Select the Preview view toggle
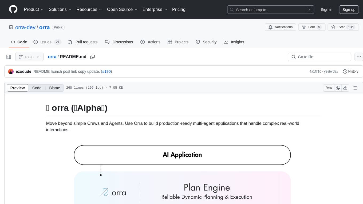The width and height of the screenshot is (363, 204). pos(18,88)
